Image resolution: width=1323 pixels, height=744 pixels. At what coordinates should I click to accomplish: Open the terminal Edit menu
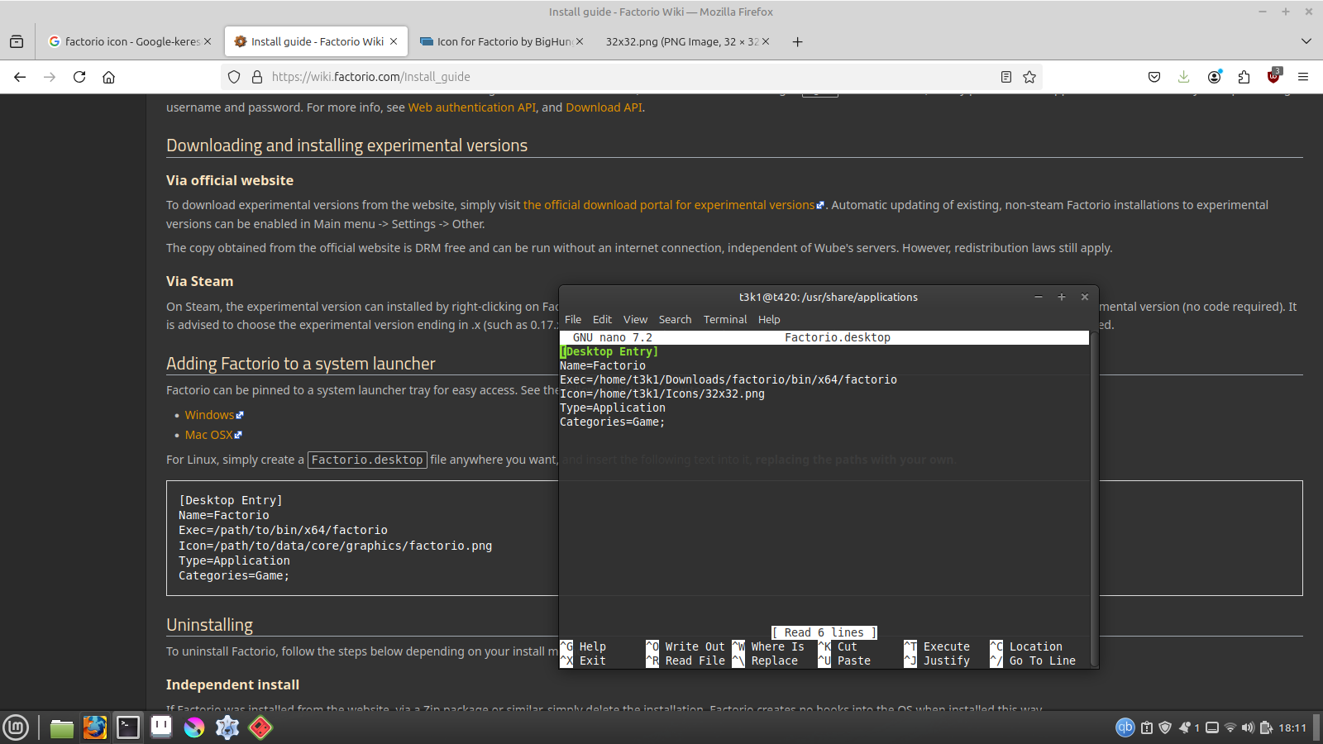coord(603,319)
